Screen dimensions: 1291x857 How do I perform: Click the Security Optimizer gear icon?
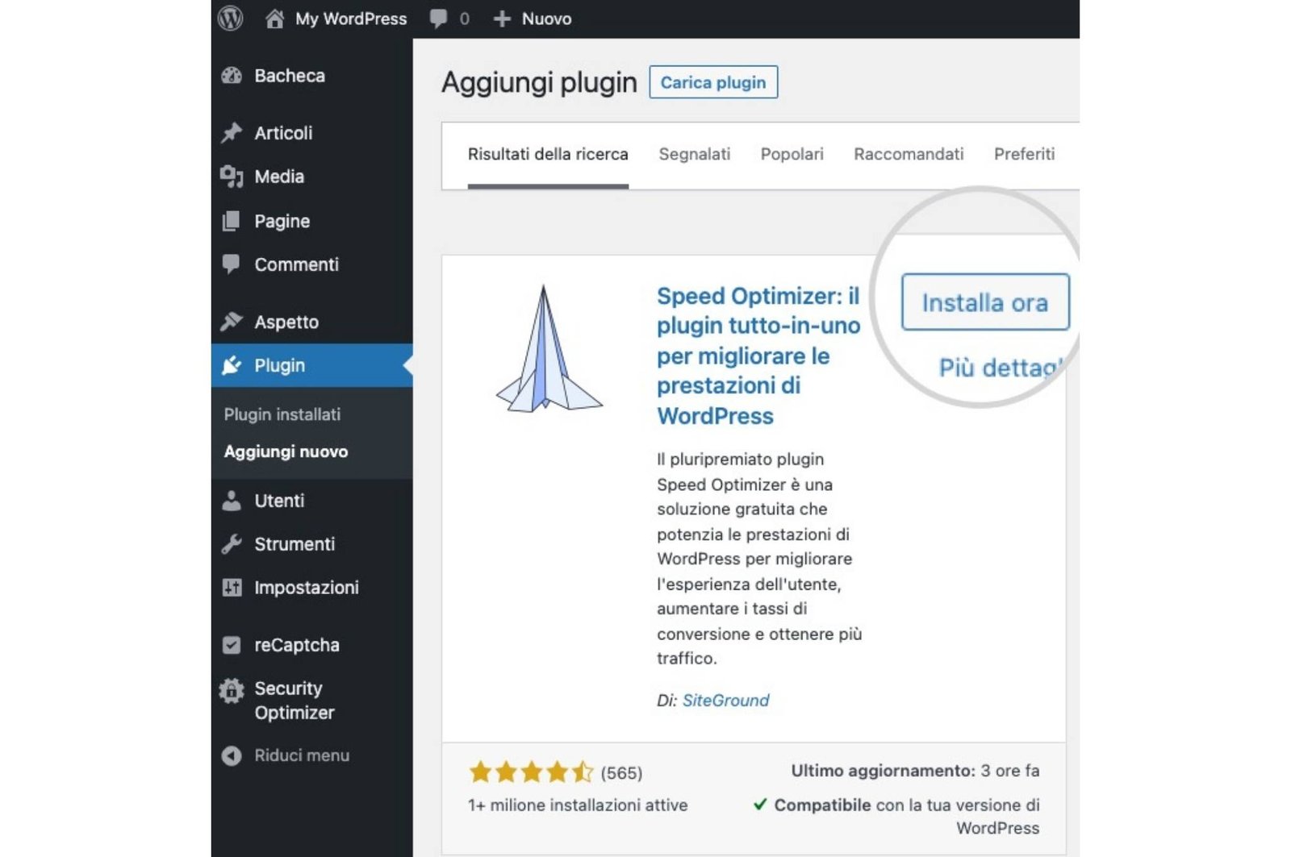pos(232,690)
